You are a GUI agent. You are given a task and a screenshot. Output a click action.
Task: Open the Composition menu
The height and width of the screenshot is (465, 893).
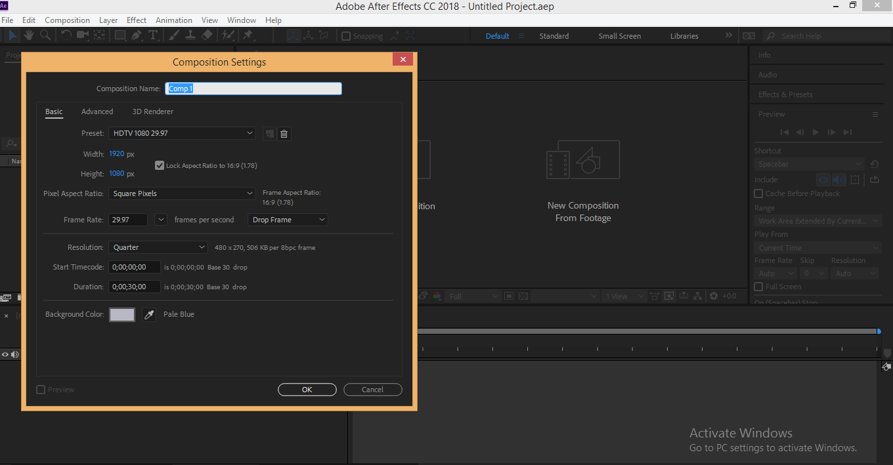coord(67,20)
